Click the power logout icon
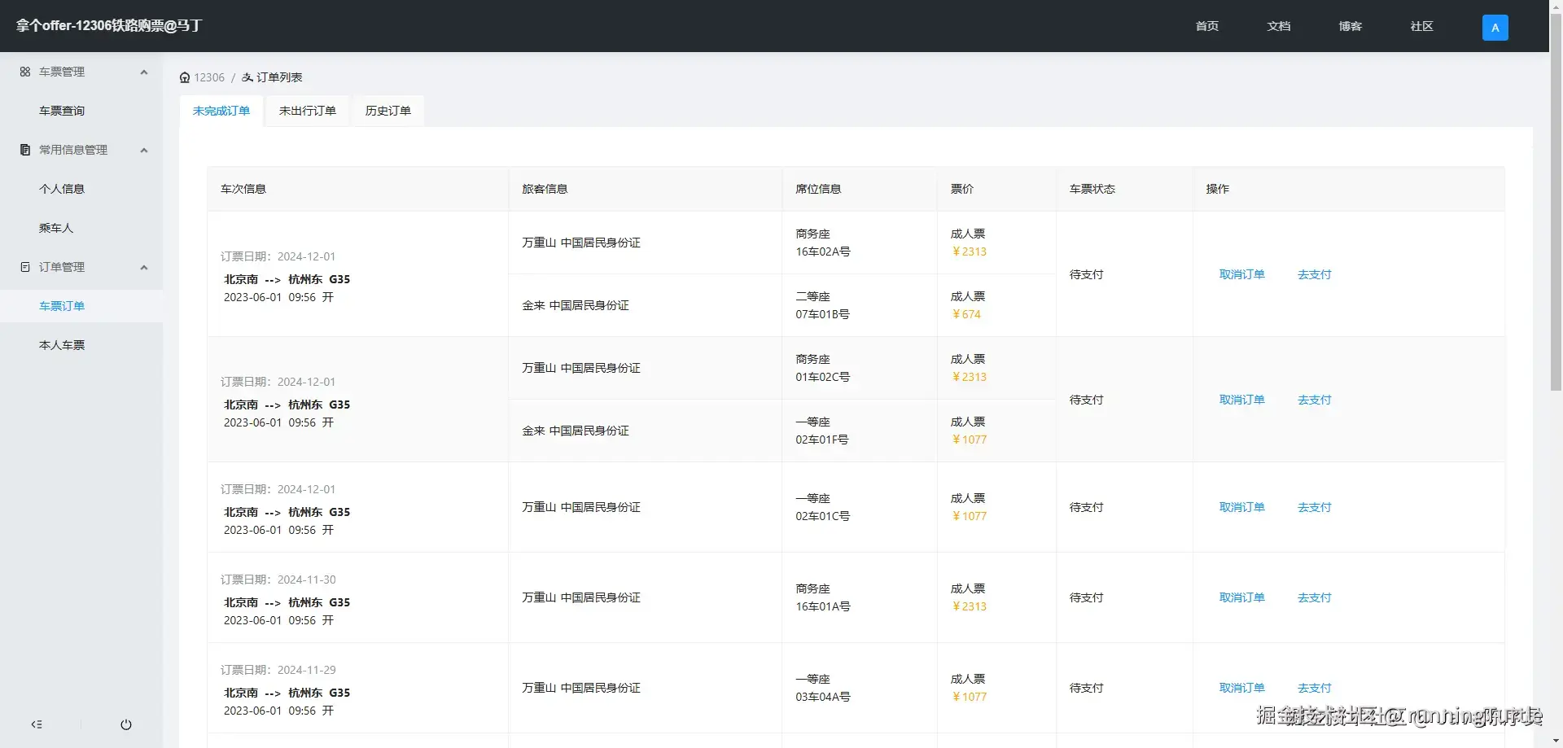 126,724
